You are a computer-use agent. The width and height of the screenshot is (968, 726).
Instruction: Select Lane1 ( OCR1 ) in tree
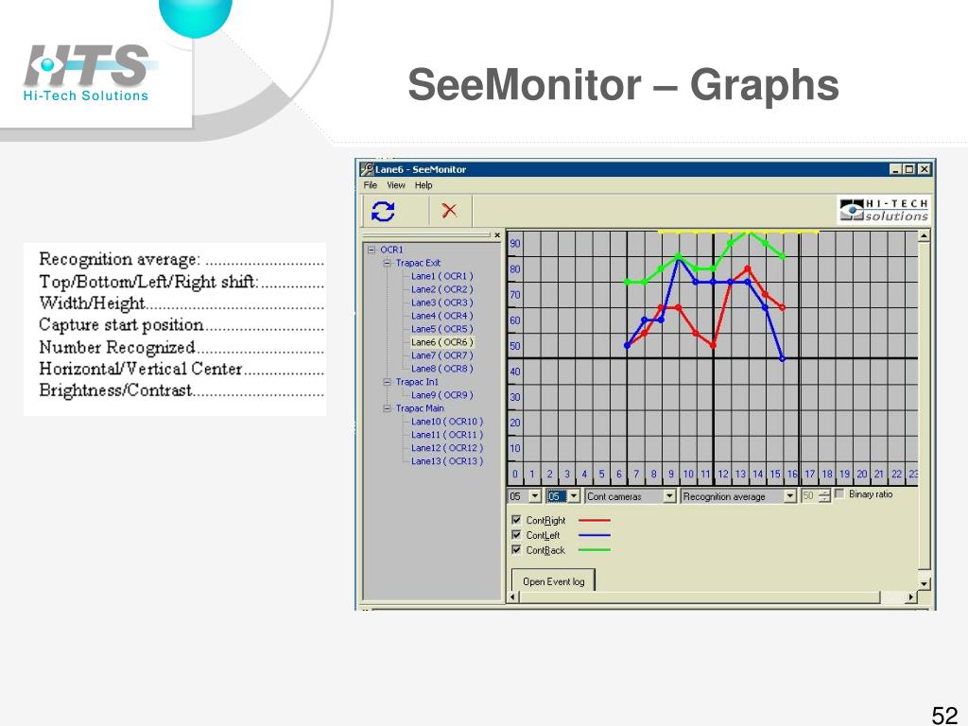[442, 277]
